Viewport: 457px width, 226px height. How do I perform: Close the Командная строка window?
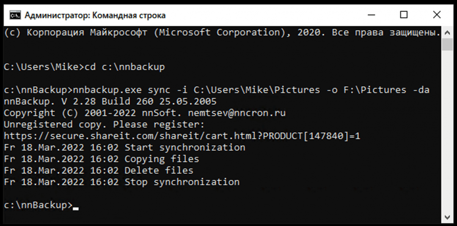coord(437,15)
